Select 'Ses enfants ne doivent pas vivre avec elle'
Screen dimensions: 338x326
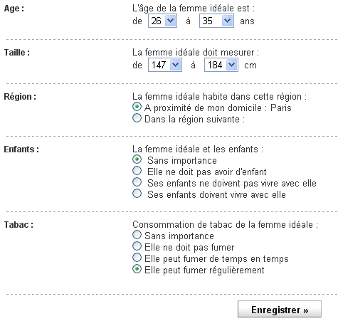(x=137, y=182)
